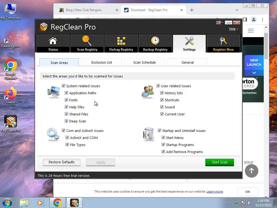Click the user related issues people icon
Viewport: 277px width, 208px height.
pos(148,91)
